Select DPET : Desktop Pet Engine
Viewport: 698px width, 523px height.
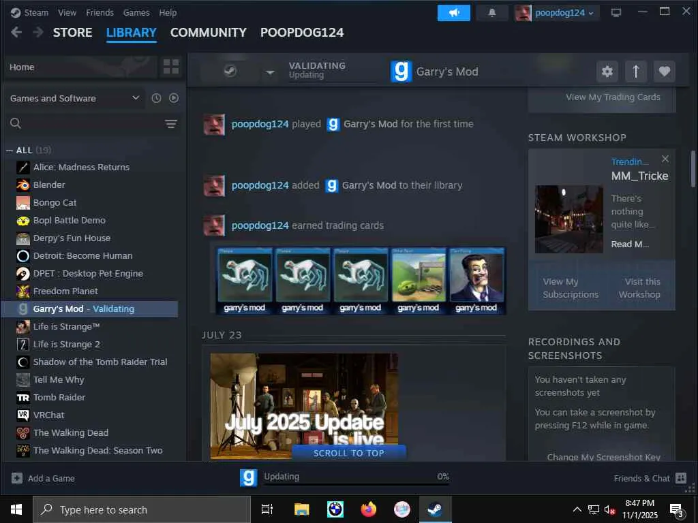click(x=89, y=274)
